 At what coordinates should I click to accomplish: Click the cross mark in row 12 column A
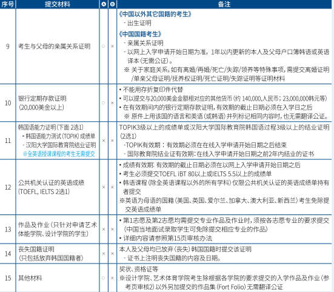point(104,187)
